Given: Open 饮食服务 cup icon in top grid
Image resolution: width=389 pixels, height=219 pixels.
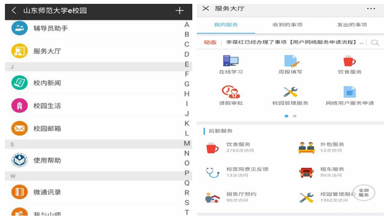Looking at the screenshot, I should coord(349,61).
